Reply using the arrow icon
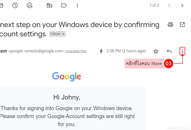Viewport: 191px width, 130px height. (169, 51)
